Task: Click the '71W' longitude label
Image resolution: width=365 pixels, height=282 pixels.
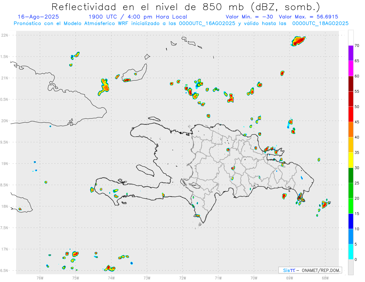Action: pyautogui.click(x=218, y=277)
